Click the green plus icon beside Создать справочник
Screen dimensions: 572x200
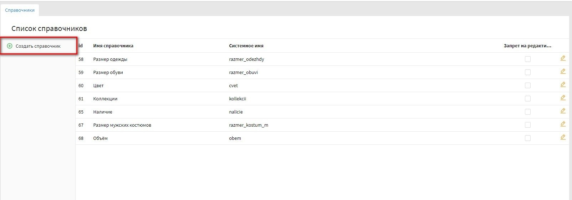coord(10,46)
